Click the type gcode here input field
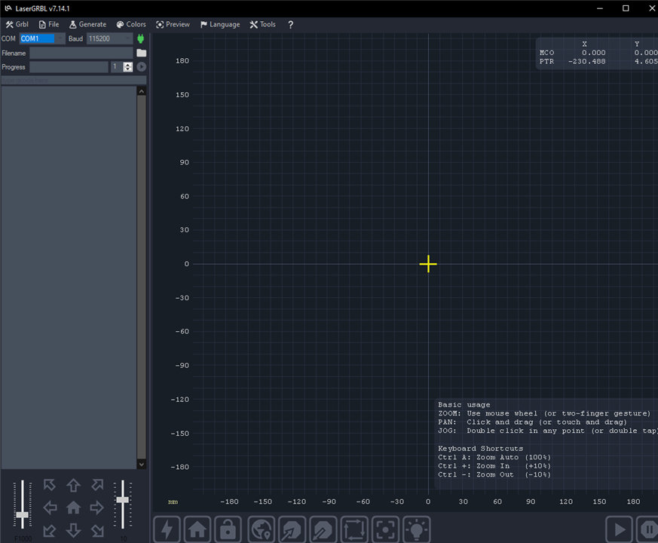The width and height of the screenshot is (658, 543). tap(73, 80)
